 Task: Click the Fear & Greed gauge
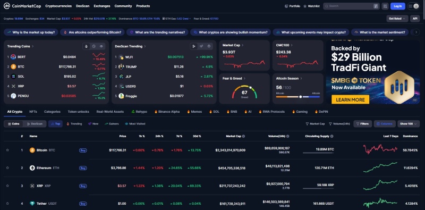coord(244,92)
